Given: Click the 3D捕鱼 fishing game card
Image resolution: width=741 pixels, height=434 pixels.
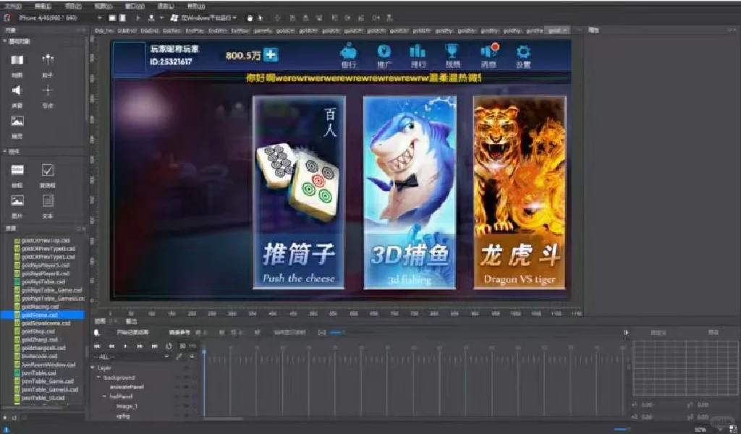Looking at the screenshot, I should (x=410, y=192).
